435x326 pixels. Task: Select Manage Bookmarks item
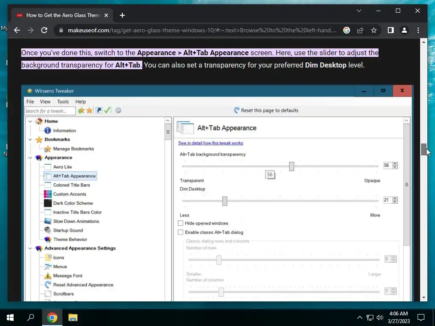73,149
